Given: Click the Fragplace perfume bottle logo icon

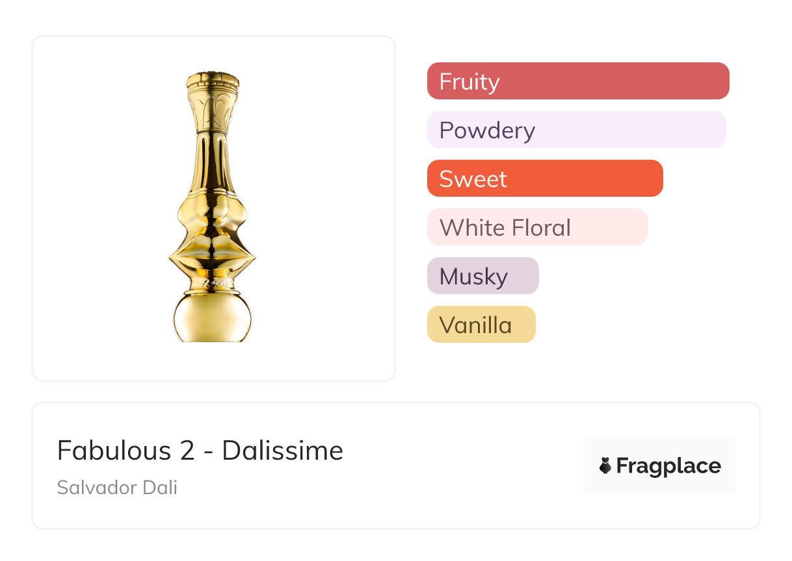Looking at the screenshot, I should [x=605, y=466].
